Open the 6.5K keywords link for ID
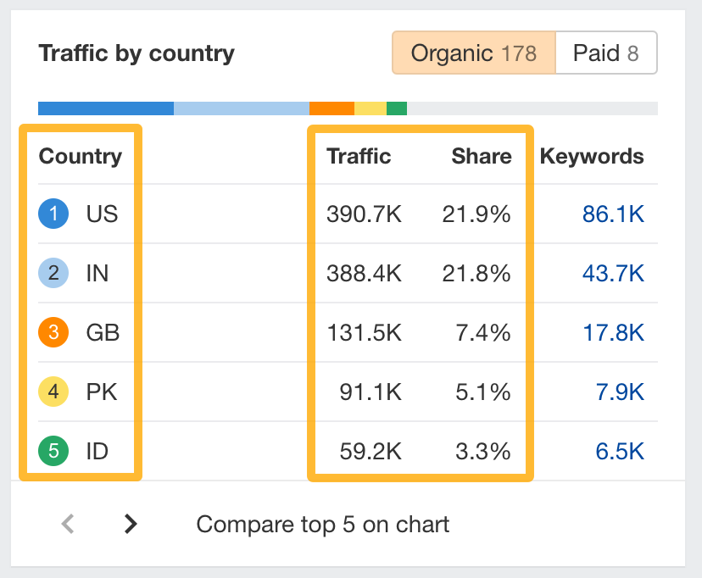This screenshot has width=702, height=578. [x=620, y=451]
